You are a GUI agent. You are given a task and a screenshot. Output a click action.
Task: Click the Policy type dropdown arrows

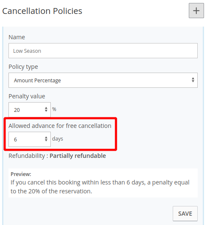pos(193,80)
